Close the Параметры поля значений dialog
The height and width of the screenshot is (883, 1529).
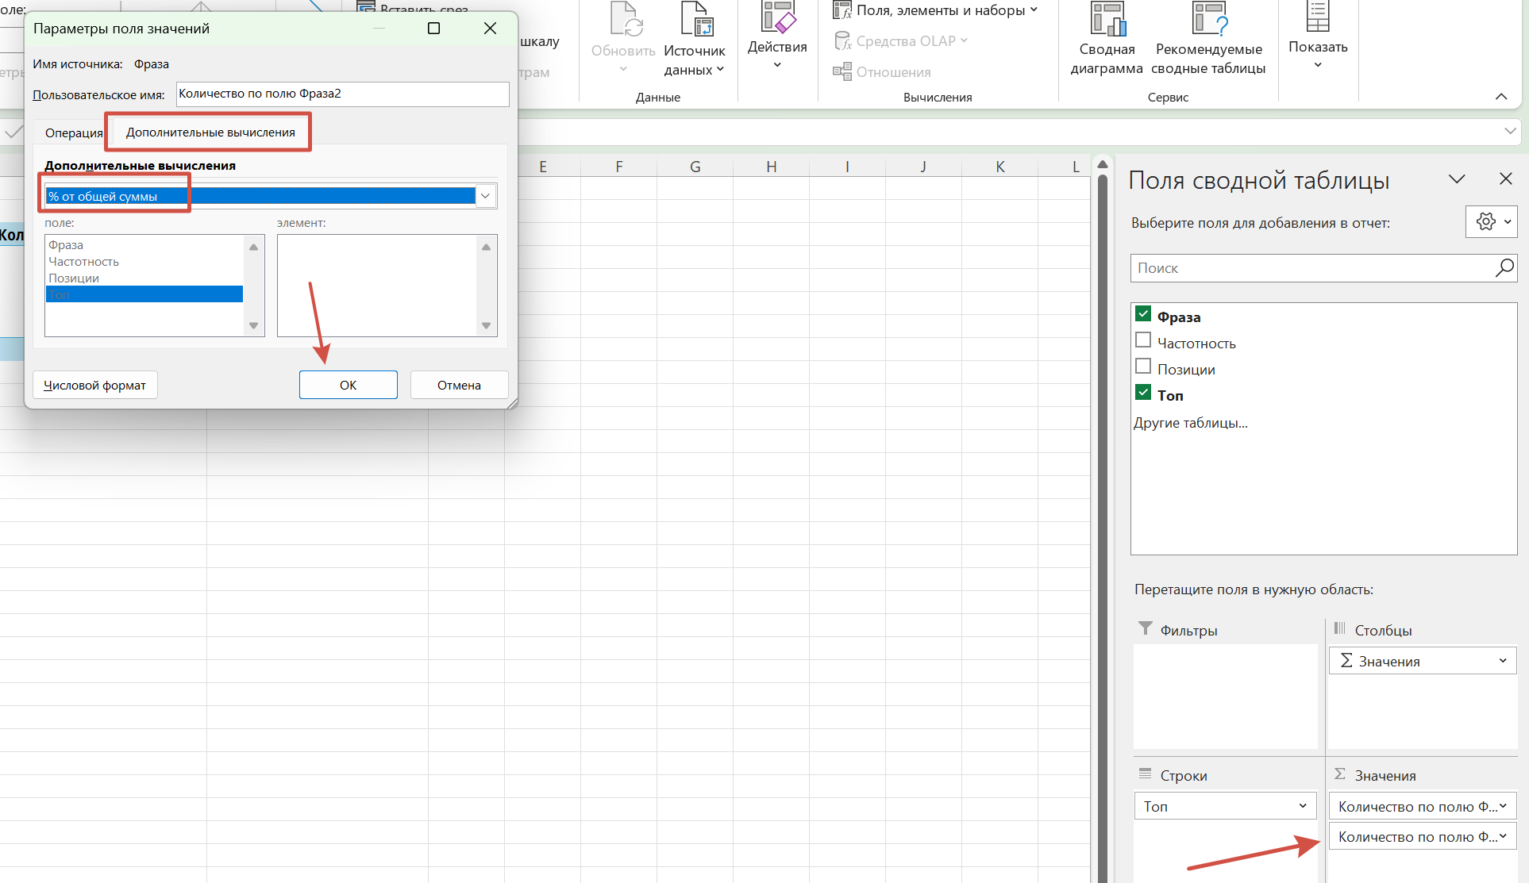click(x=490, y=29)
